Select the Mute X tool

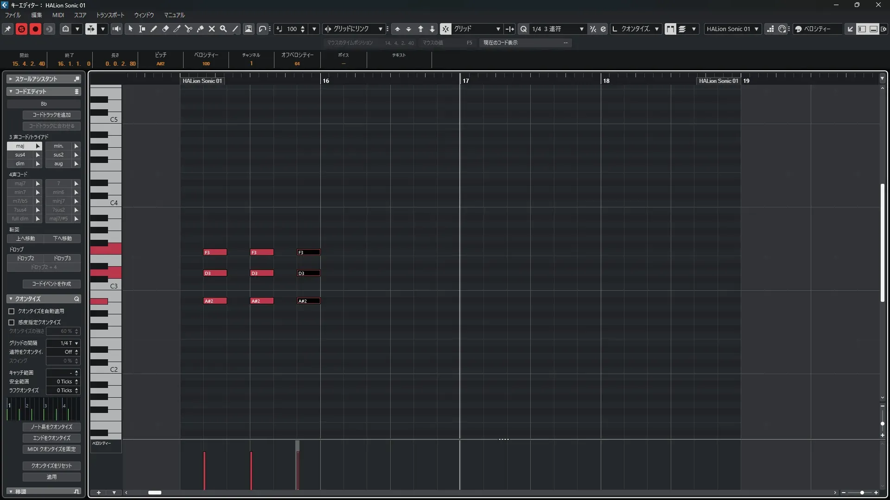[x=212, y=29]
